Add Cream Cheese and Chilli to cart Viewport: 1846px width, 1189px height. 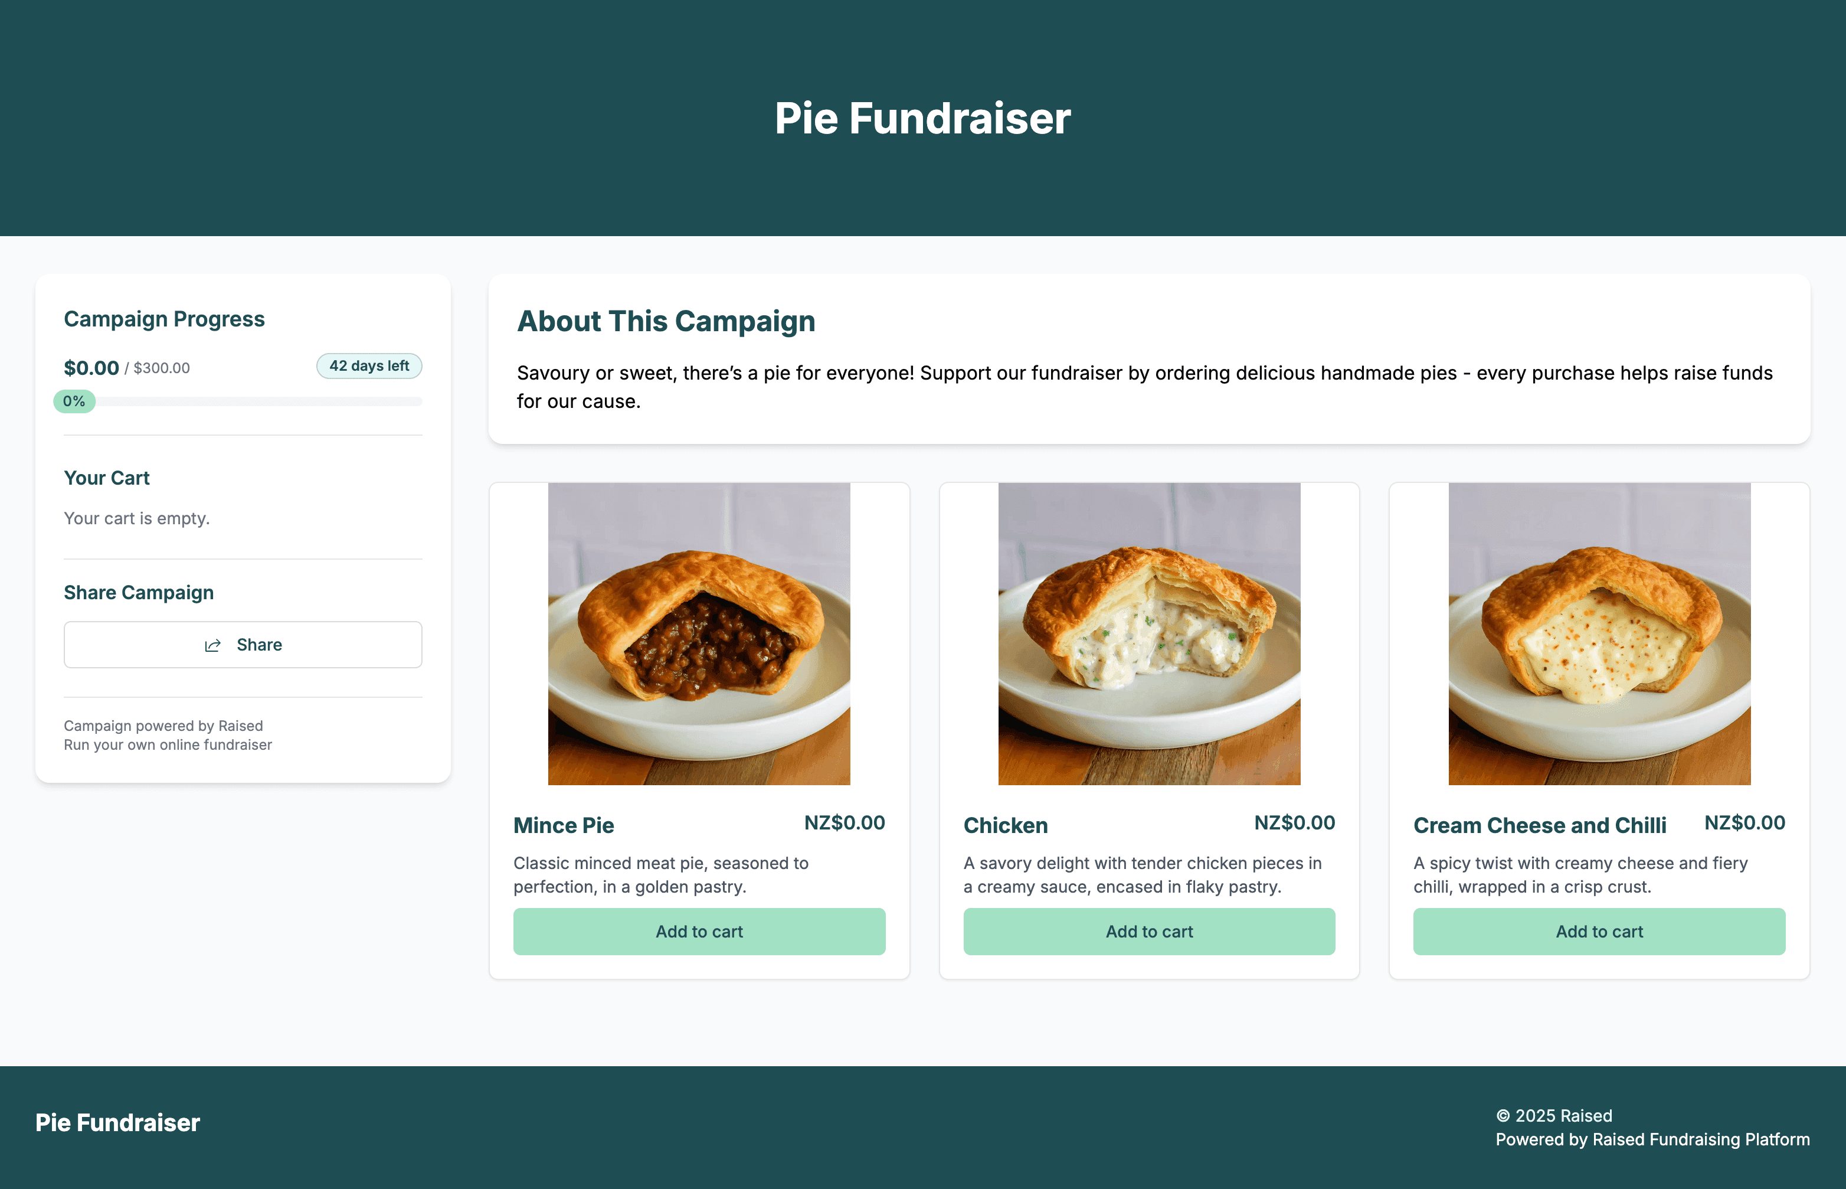point(1598,931)
